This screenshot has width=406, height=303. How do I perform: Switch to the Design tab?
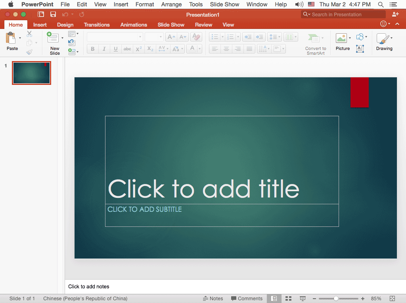click(65, 25)
